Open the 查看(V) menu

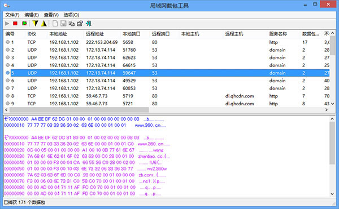[x=51, y=15]
